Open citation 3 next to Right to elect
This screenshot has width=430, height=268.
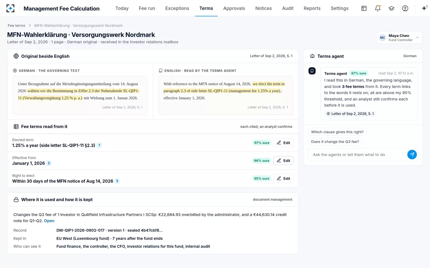click(117, 181)
